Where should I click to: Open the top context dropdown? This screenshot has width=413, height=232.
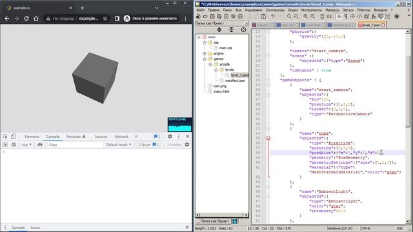[x=26, y=144]
